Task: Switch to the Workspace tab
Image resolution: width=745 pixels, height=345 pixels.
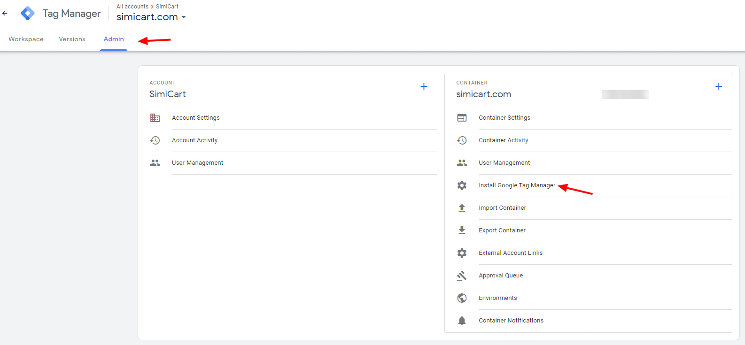Action: pyautogui.click(x=26, y=39)
